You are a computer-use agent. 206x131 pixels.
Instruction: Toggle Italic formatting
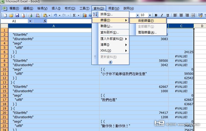[162, 15]
